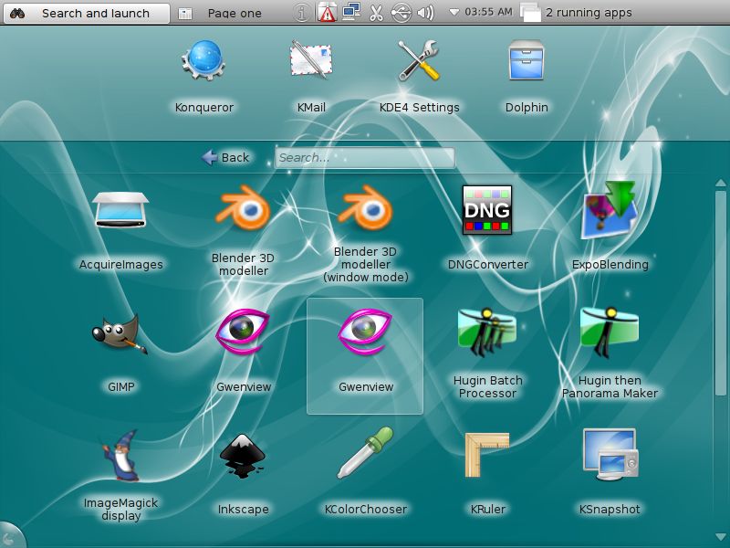The image size is (730, 548).
Task: Click inside the Search field
Action: [363, 157]
